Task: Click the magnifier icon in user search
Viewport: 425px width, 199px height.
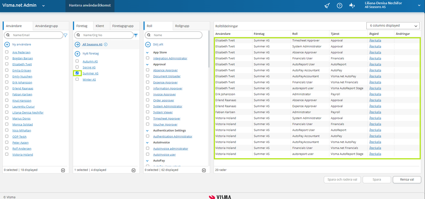Action: pos(8,35)
